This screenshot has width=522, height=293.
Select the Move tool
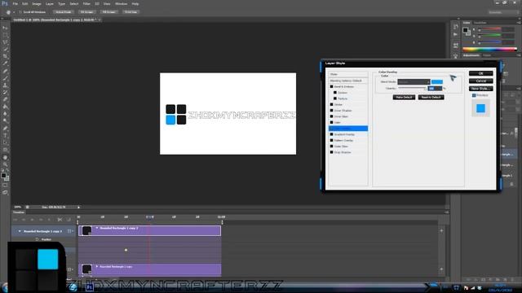click(x=5, y=28)
